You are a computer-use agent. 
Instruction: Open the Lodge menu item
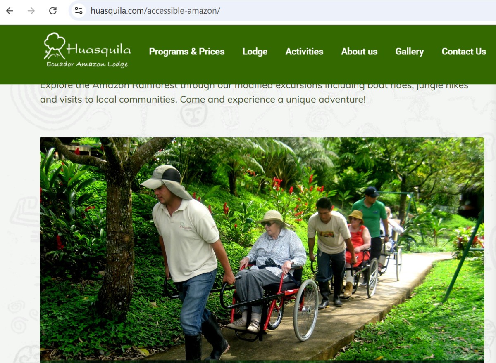pyautogui.click(x=255, y=52)
